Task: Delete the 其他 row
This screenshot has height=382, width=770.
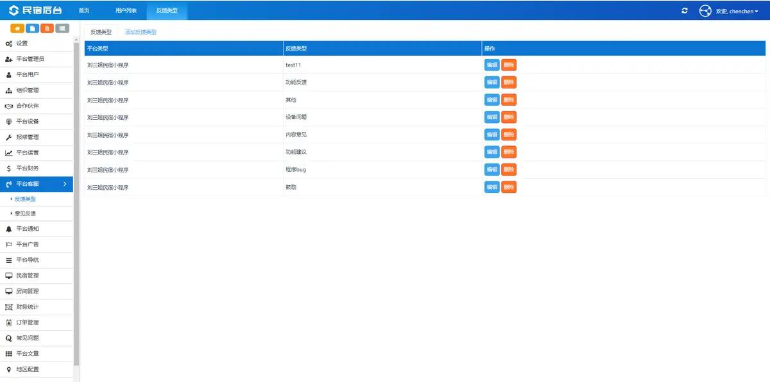Action: [509, 99]
